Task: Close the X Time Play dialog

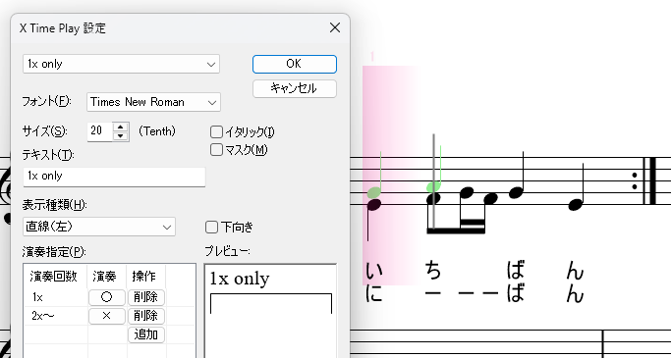Action: point(335,27)
